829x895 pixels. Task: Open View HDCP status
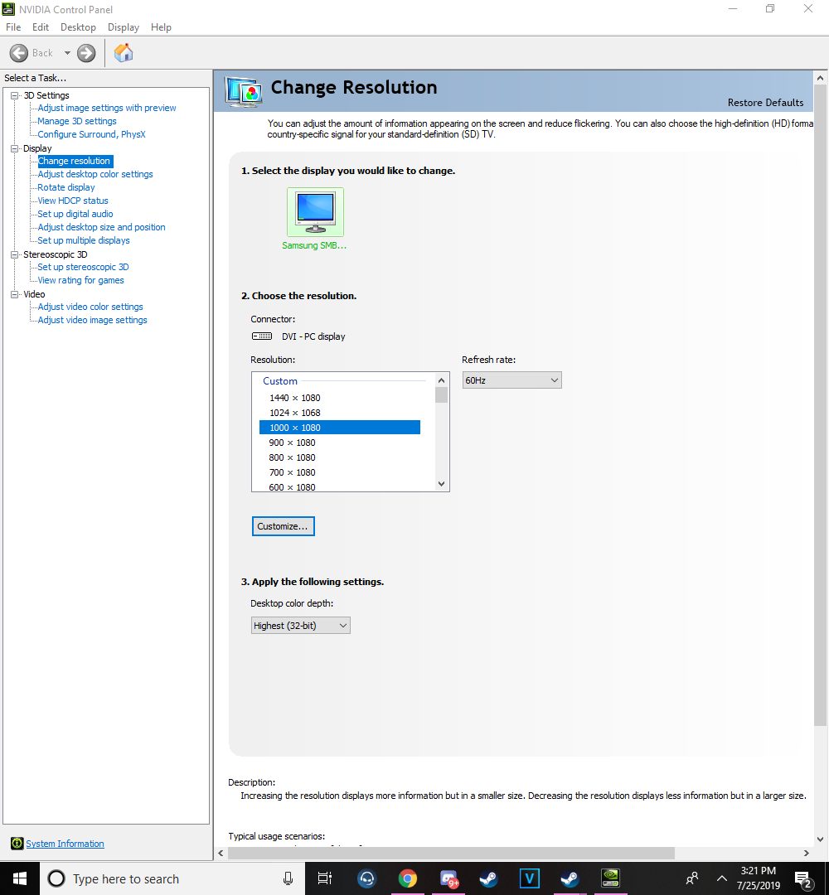pyautogui.click(x=73, y=201)
